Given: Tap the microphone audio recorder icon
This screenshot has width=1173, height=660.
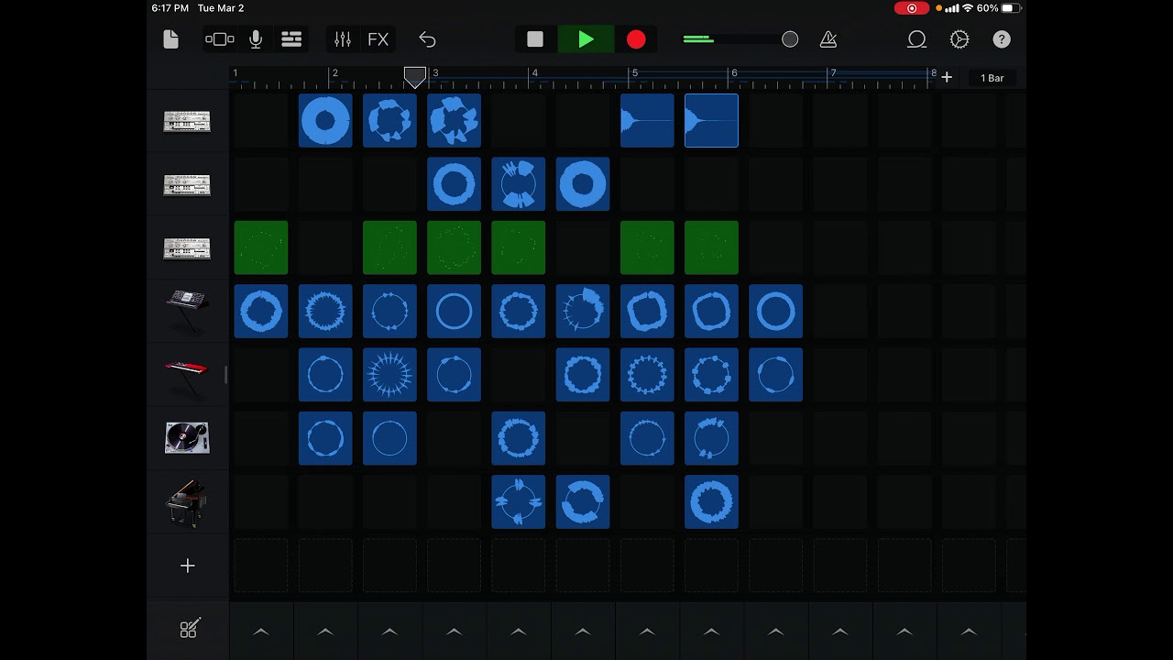Looking at the screenshot, I should pyautogui.click(x=256, y=39).
